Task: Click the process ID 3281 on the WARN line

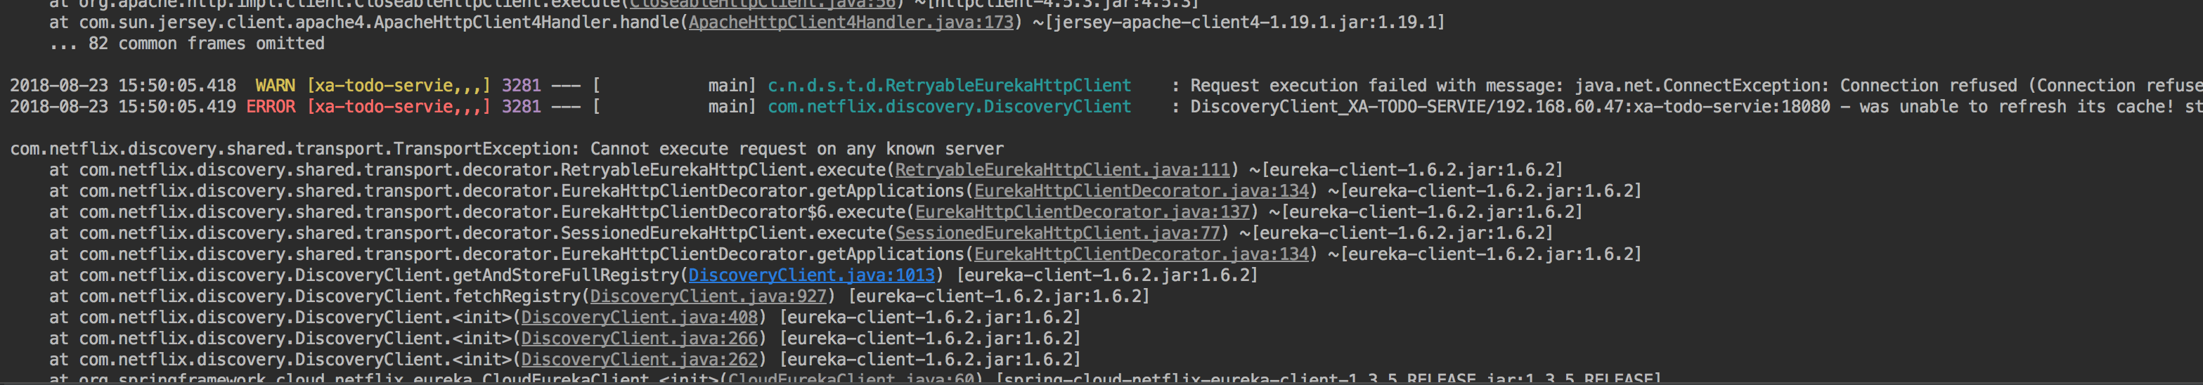Action: (521, 86)
